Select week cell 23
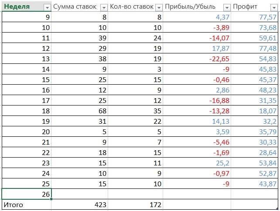The width and height of the screenshot is (280, 211). (27, 163)
